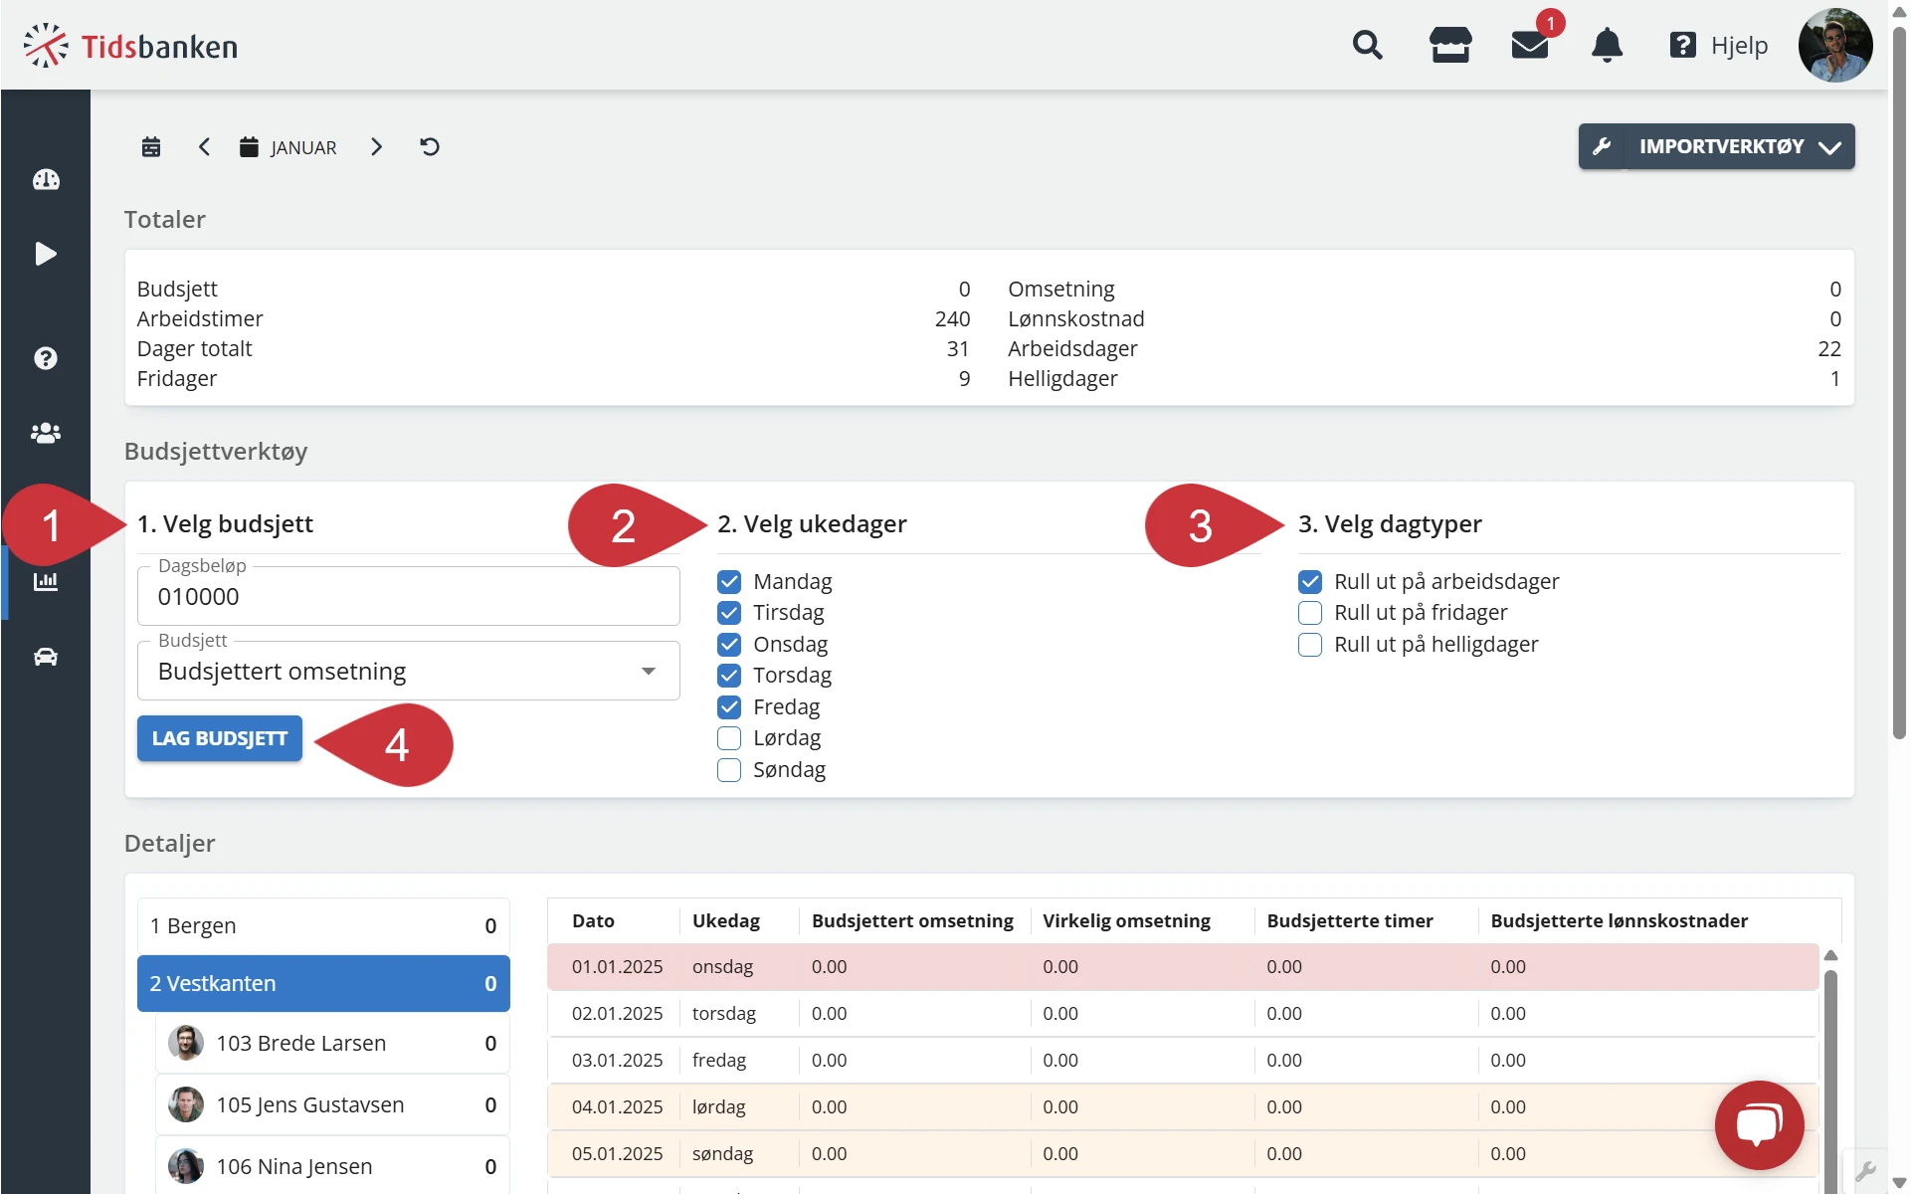The height and width of the screenshot is (1194, 1911).
Task: Open the employees group icon in sidebar
Action: pos(46,433)
